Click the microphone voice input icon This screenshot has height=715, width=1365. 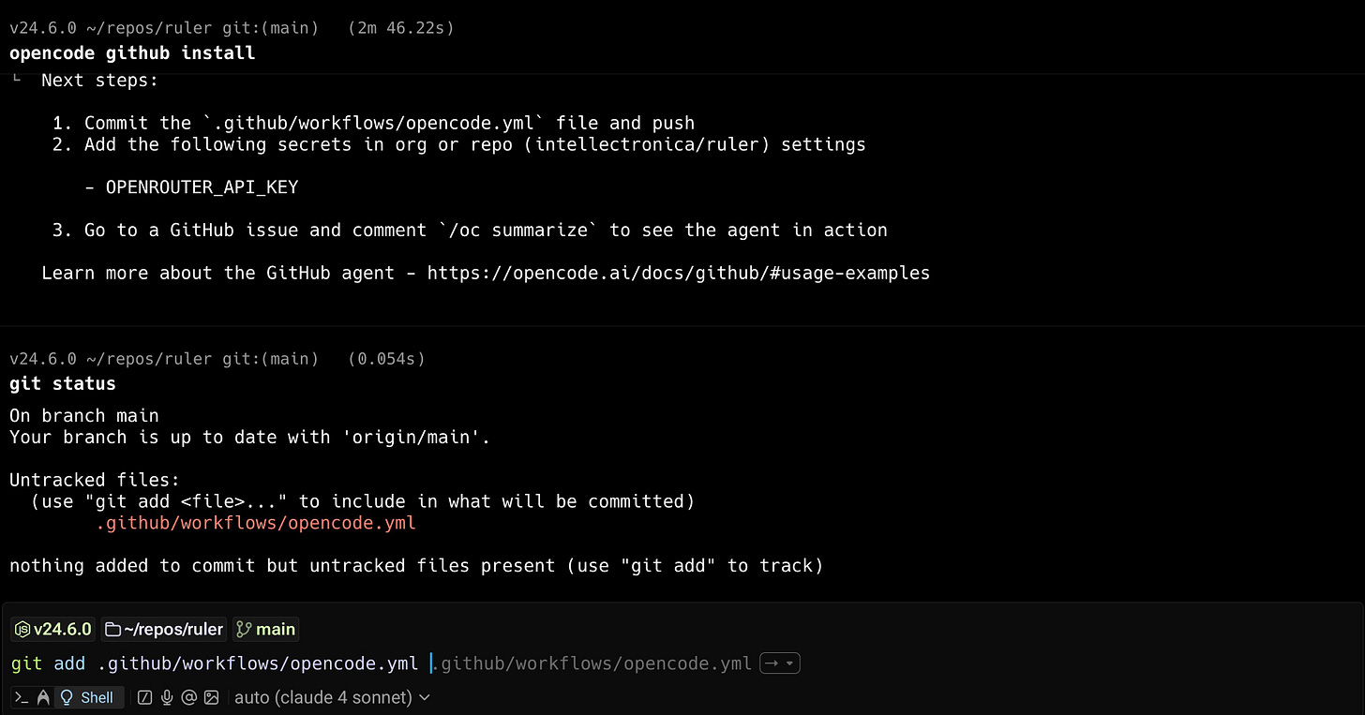tap(168, 697)
